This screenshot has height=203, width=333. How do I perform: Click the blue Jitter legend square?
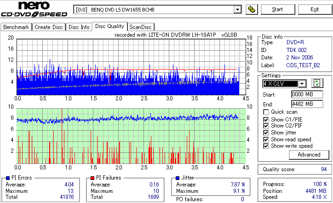coord(178,178)
